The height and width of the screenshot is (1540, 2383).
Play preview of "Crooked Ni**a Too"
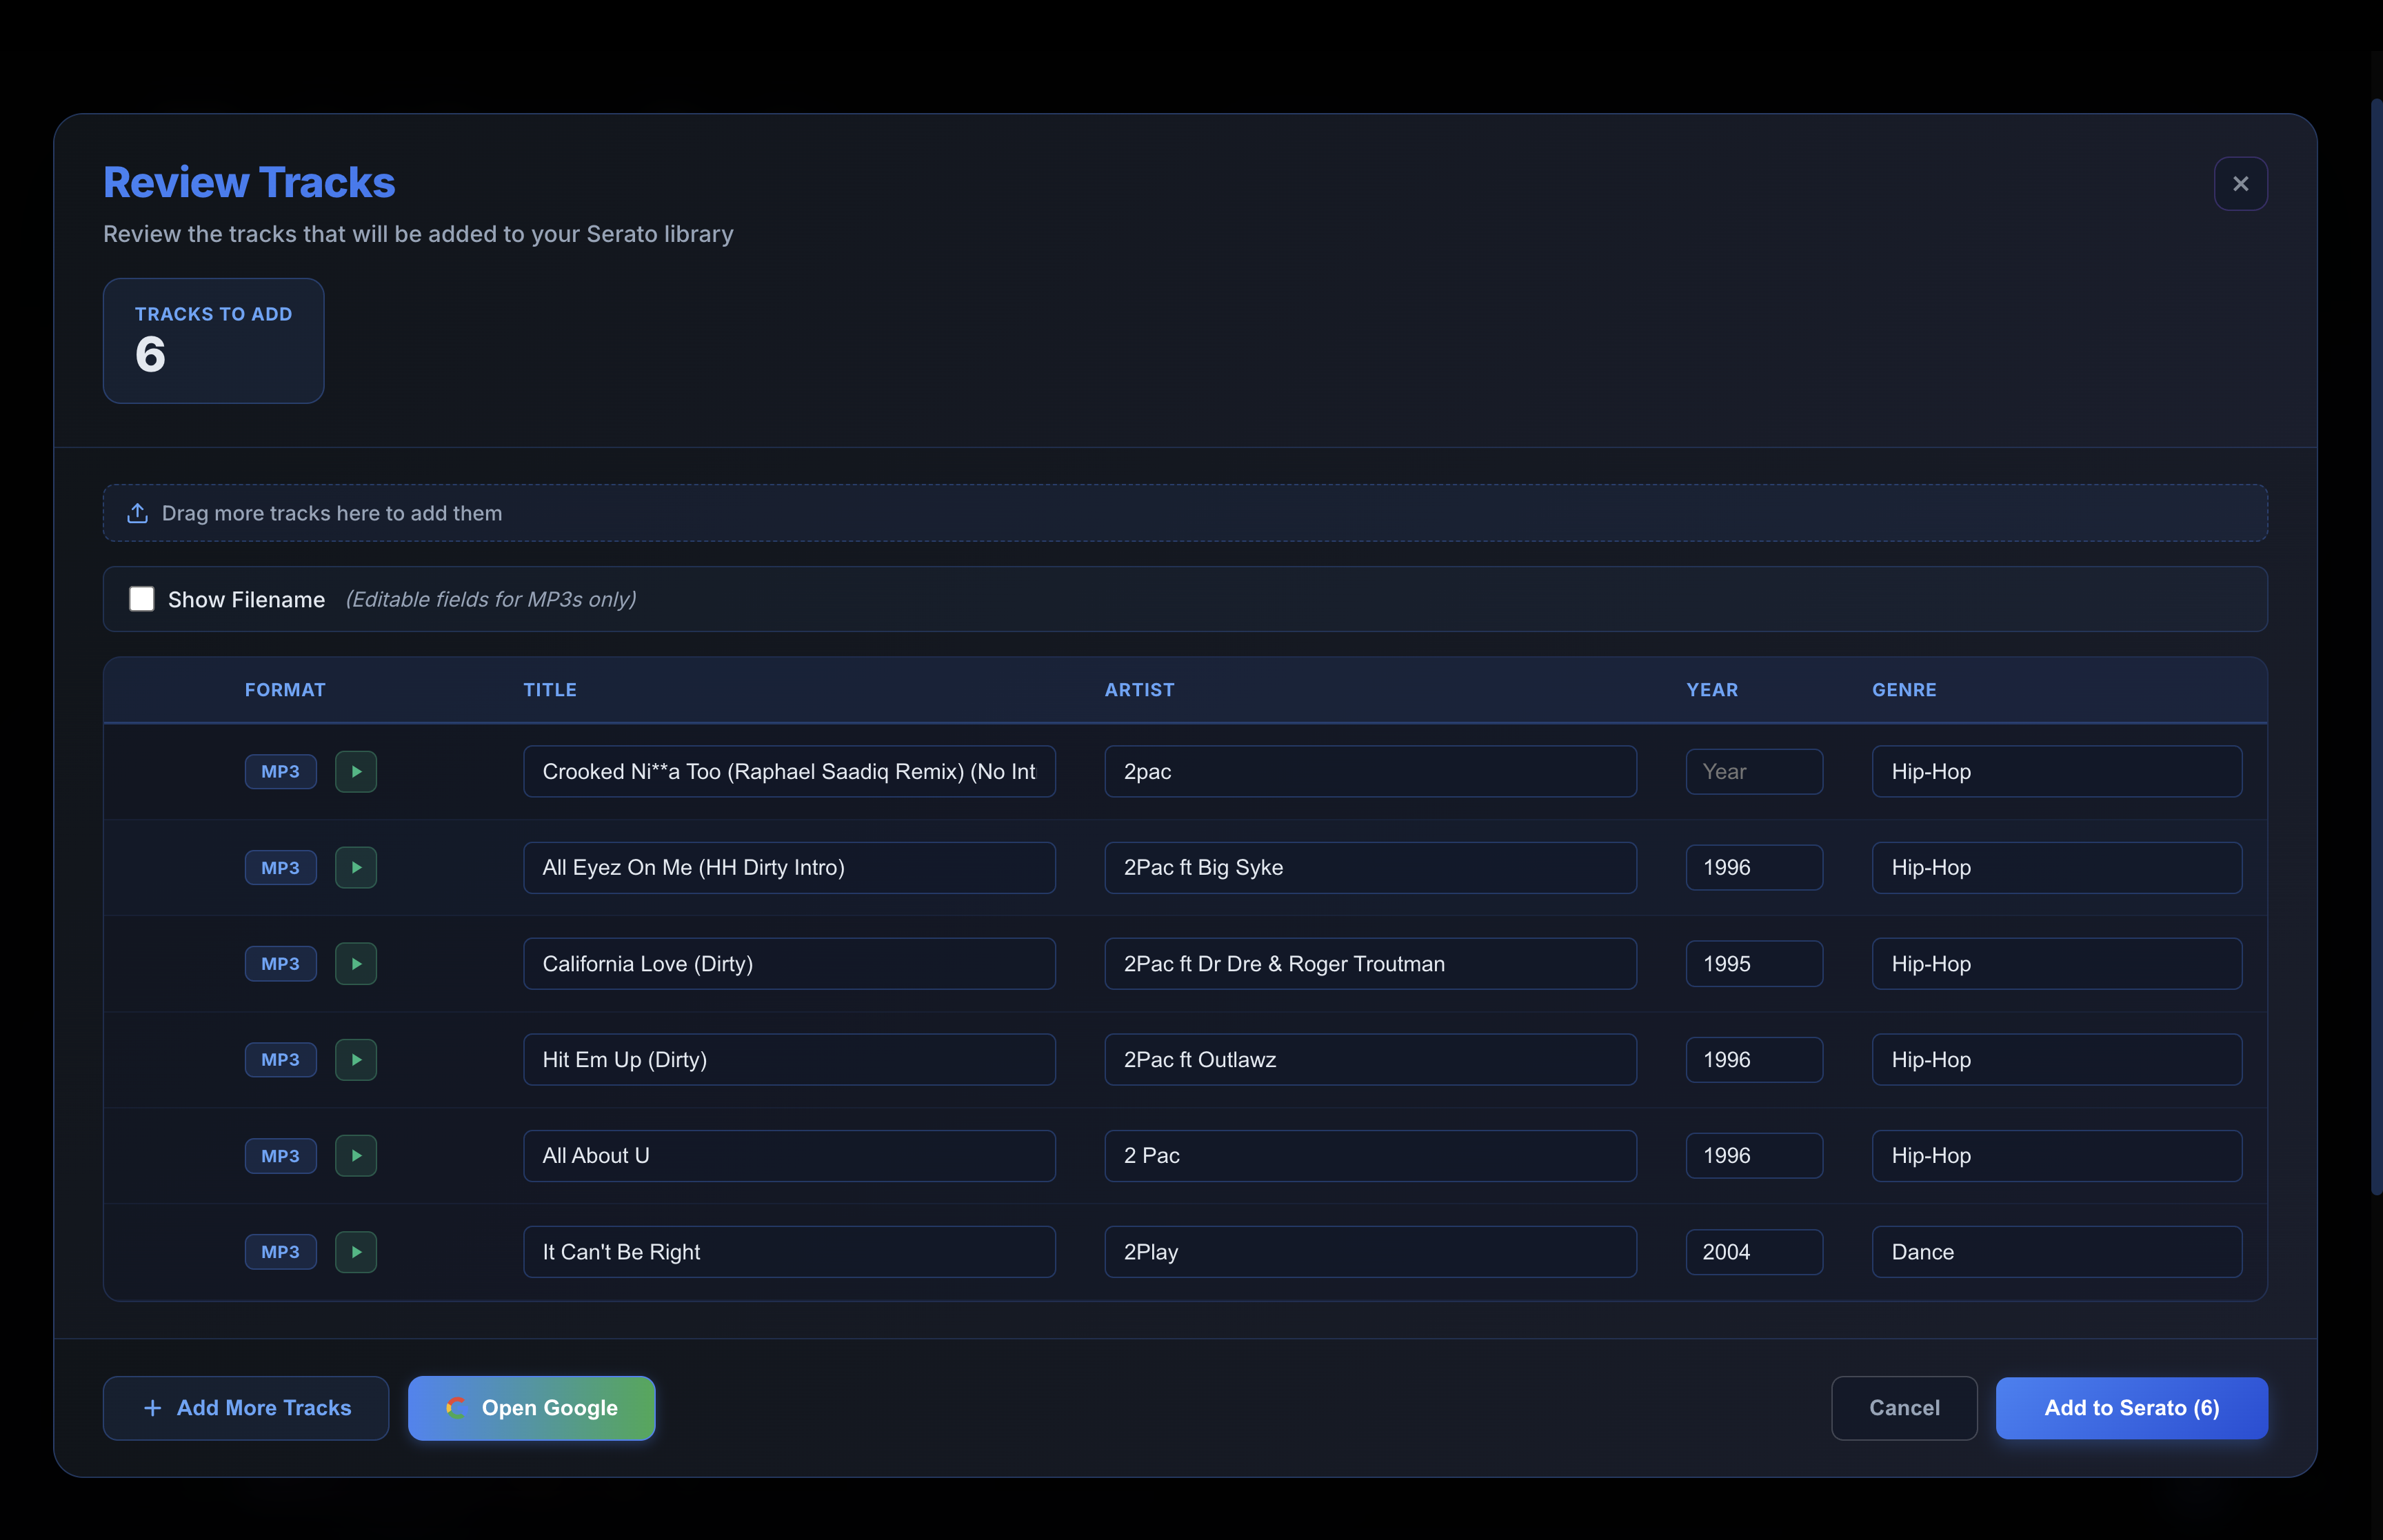pos(356,771)
